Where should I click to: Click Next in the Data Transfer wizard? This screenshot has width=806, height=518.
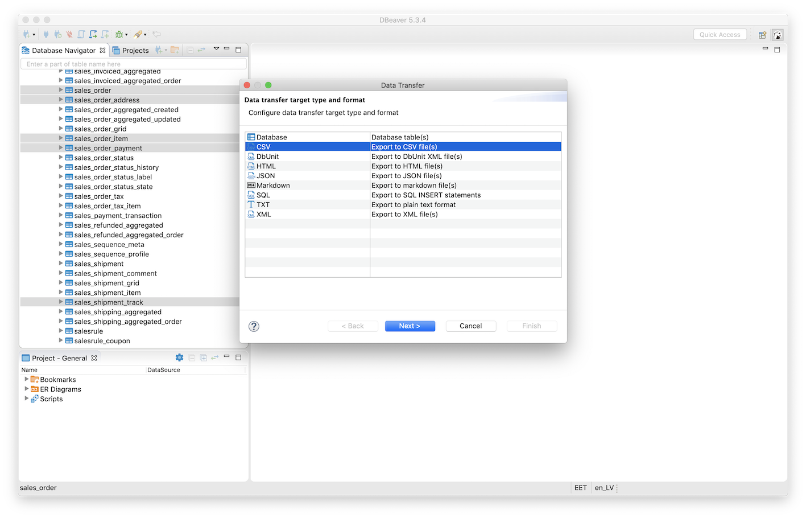(x=410, y=326)
